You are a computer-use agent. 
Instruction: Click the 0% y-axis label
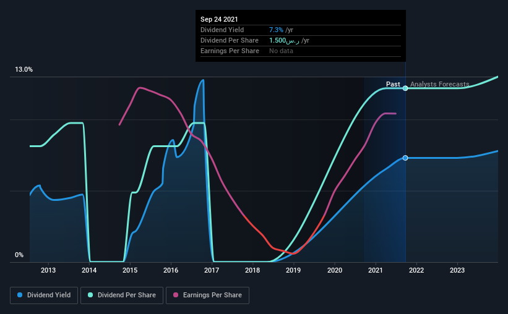coord(19,255)
